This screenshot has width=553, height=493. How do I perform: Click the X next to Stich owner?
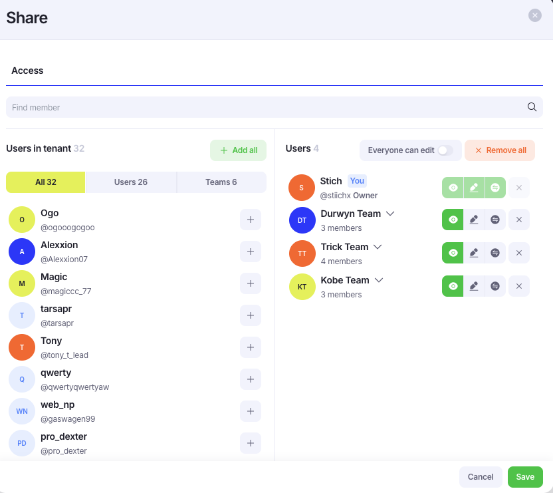519,188
